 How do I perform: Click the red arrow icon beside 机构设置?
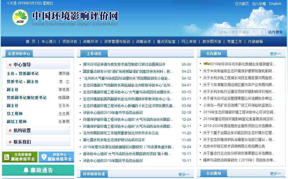click(10, 131)
